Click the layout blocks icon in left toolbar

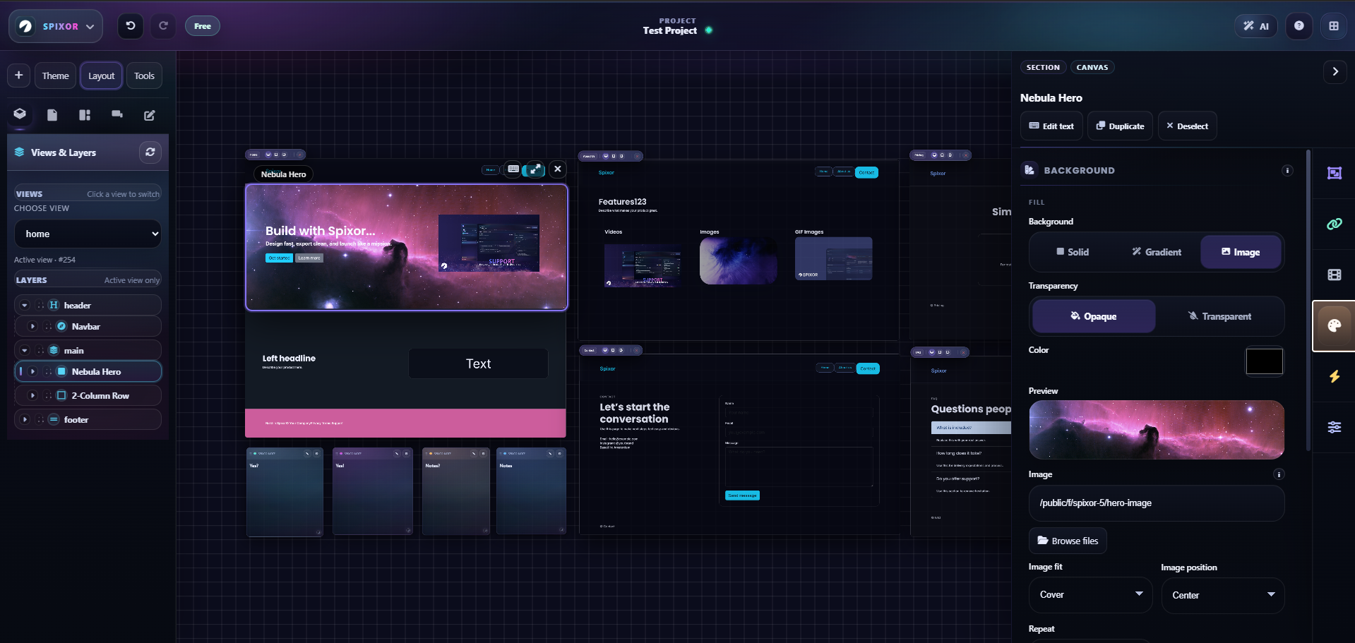click(84, 114)
